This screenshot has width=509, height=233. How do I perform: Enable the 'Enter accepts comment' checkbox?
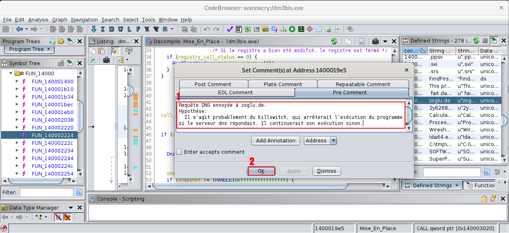click(x=179, y=152)
